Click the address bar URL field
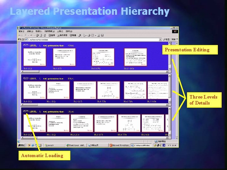Screen dimensions: 227x170 click(93, 39)
